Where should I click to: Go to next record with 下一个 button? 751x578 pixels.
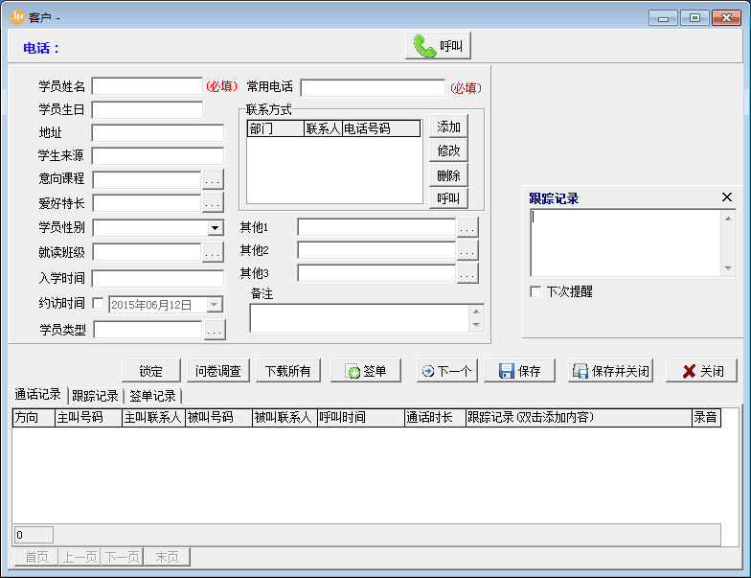pos(446,371)
